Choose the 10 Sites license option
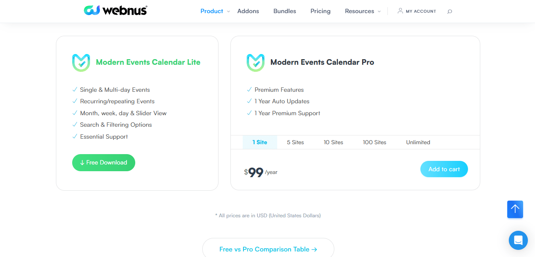The width and height of the screenshot is (535, 257). 333,142
